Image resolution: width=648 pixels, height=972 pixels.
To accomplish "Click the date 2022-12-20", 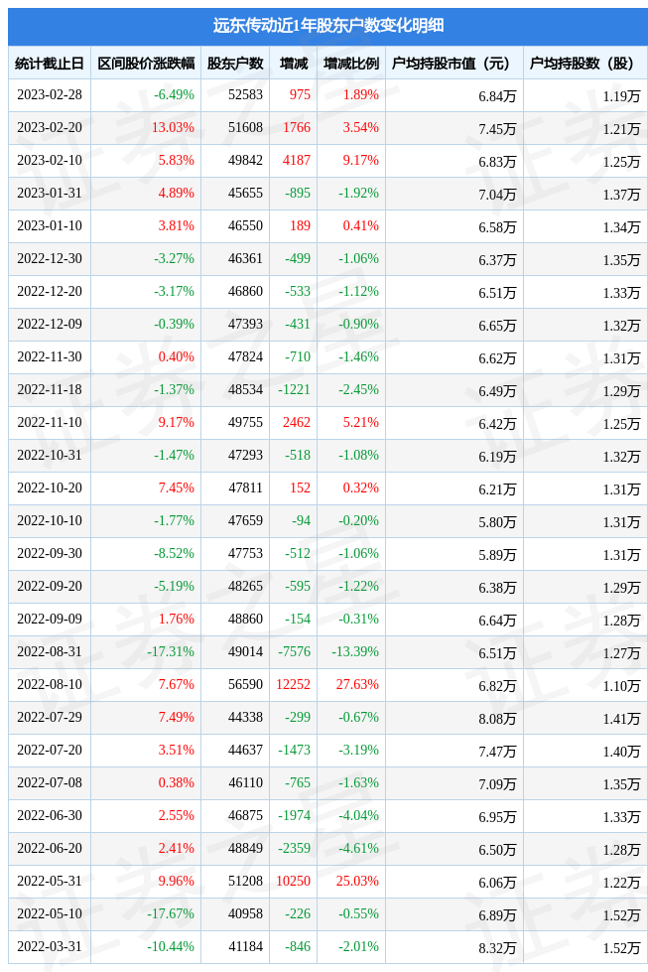I will pos(50,292).
